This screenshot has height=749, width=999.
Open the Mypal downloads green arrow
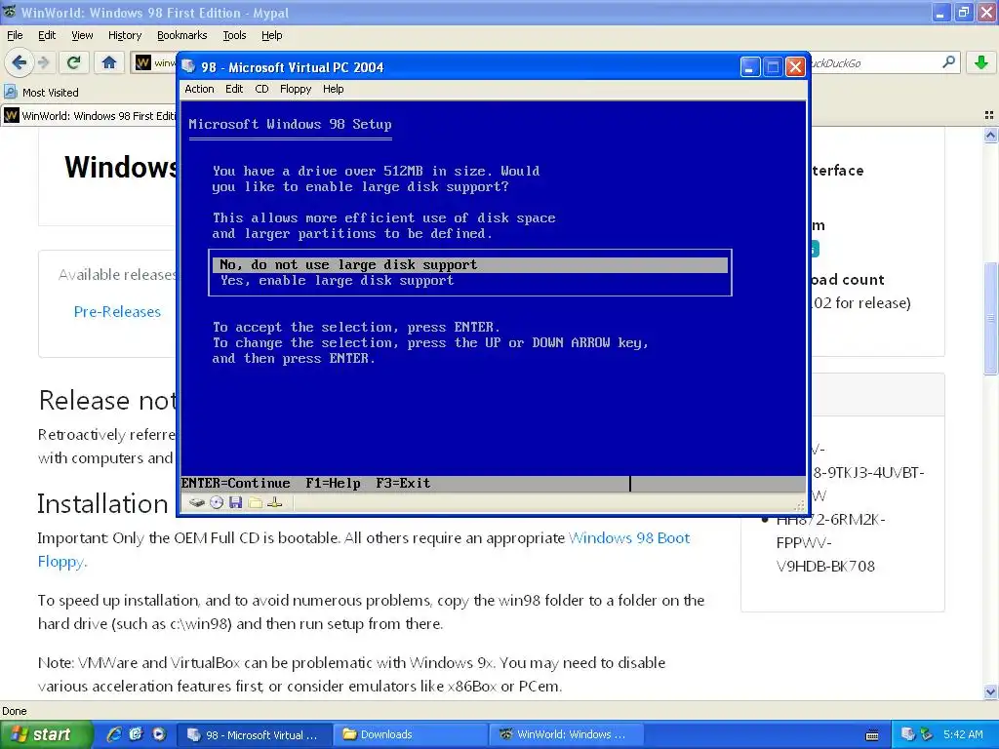pyautogui.click(x=981, y=62)
